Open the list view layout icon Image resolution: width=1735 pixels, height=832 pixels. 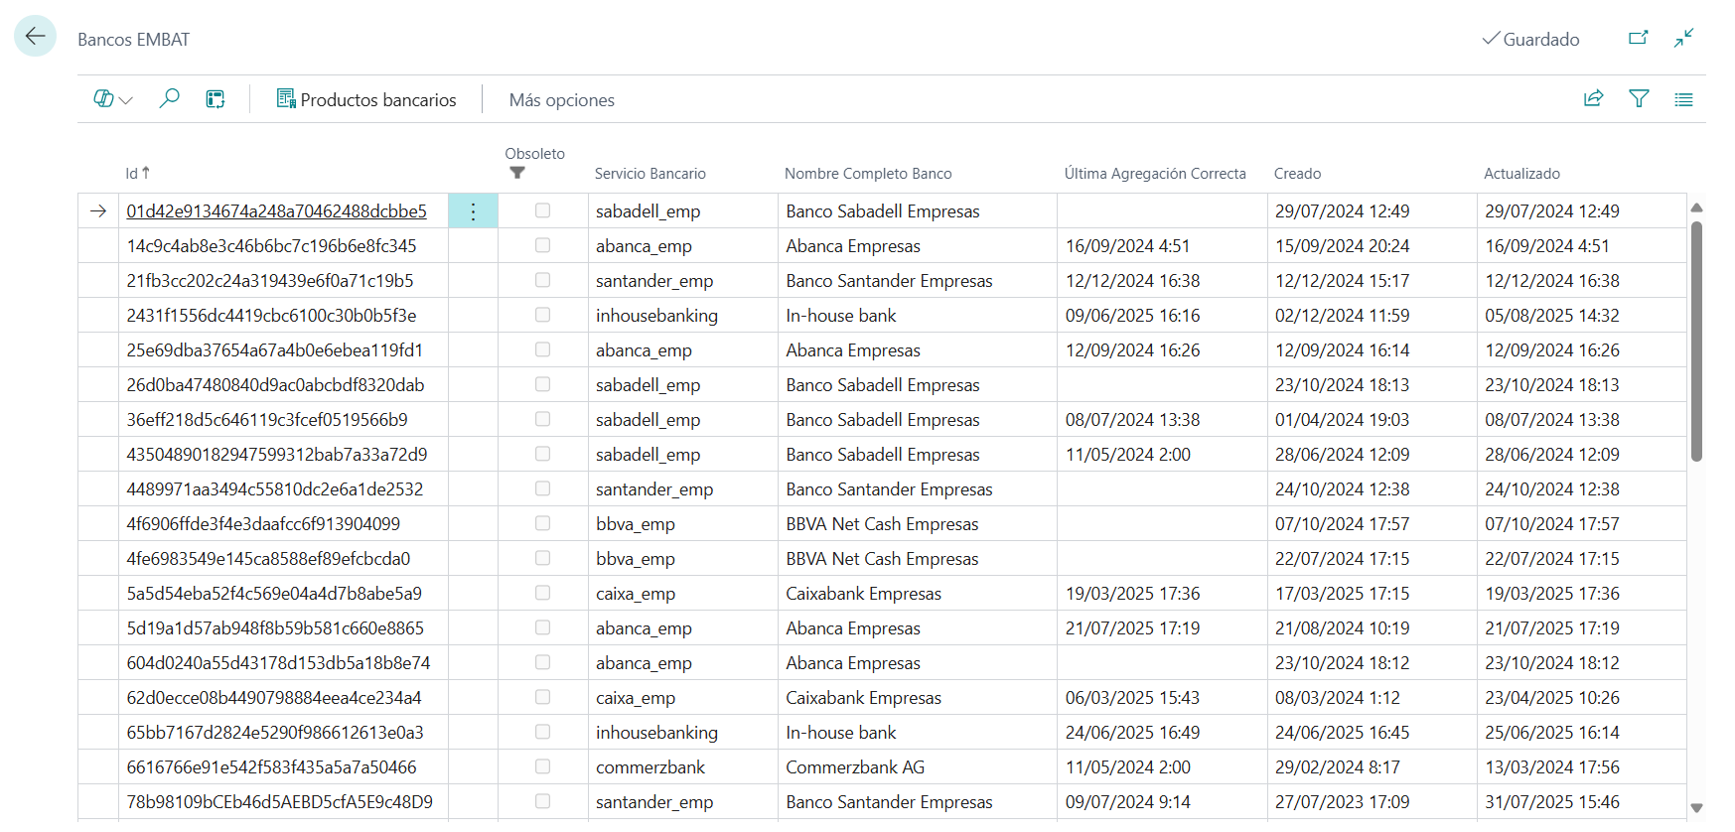(x=1683, y=99)
